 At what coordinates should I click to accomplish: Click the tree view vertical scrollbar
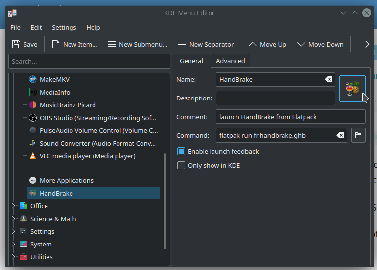click(165, 201)
